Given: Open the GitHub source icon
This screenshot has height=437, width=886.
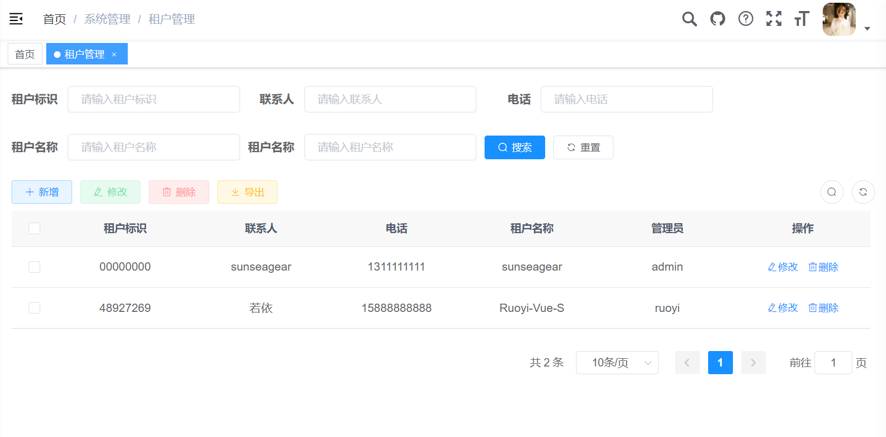Looking at the screenshot, I should click(x=718, y=19).
